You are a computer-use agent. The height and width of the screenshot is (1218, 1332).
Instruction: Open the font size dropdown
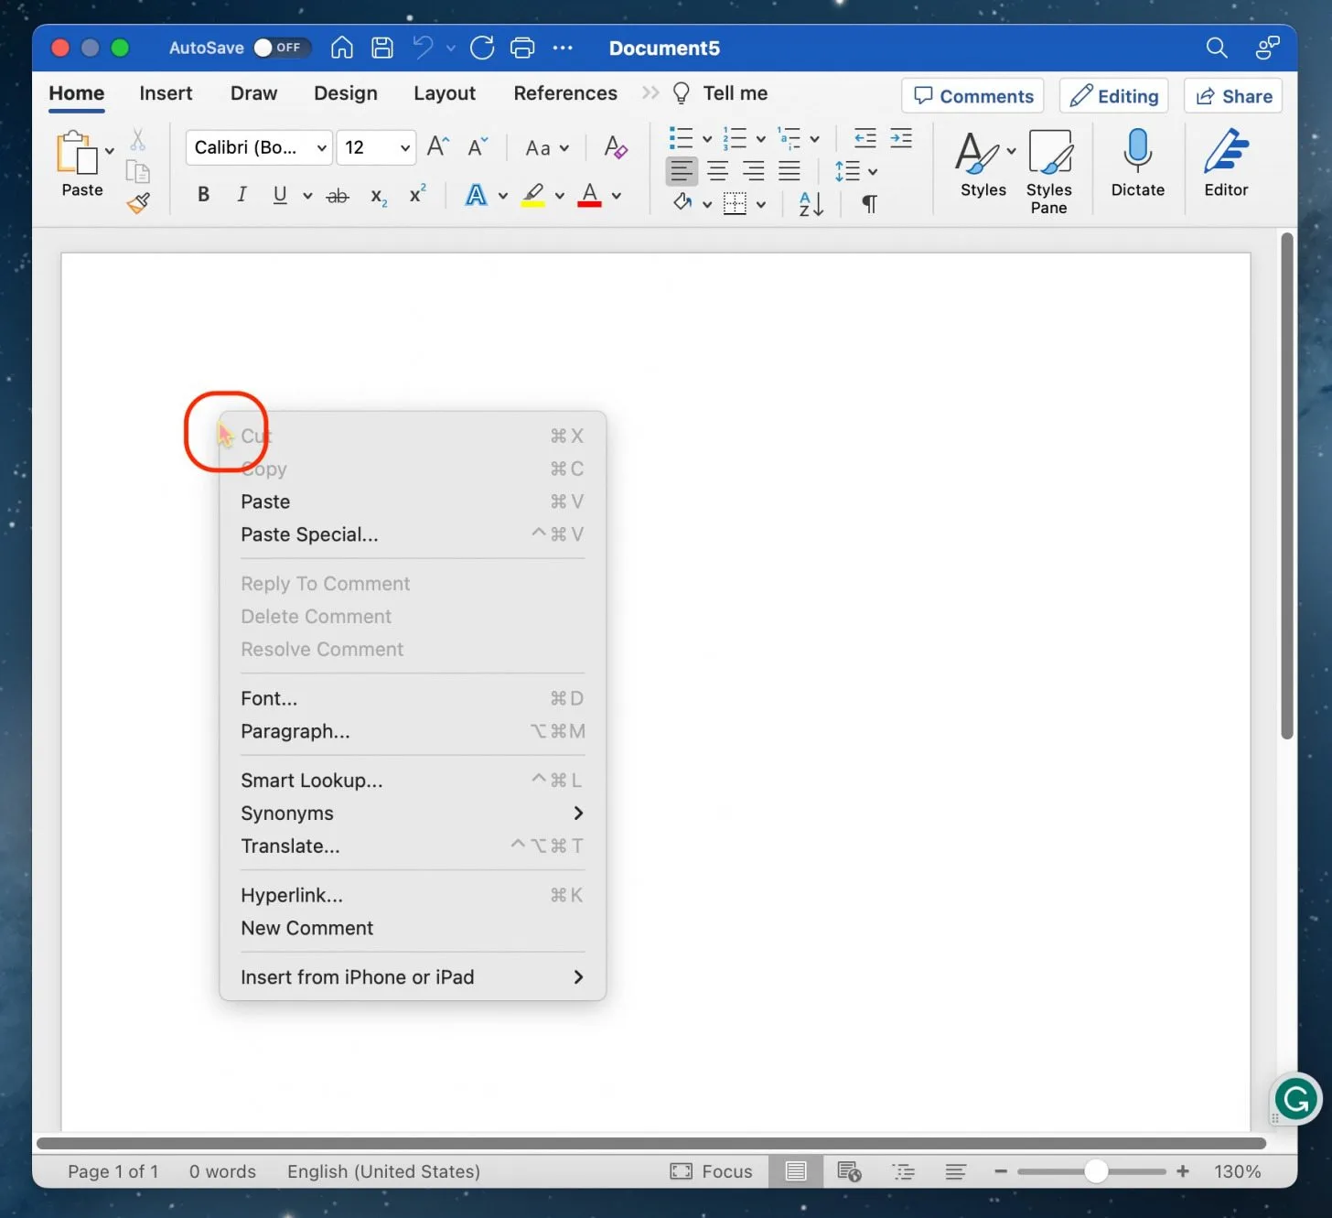[x=404, y=147]
